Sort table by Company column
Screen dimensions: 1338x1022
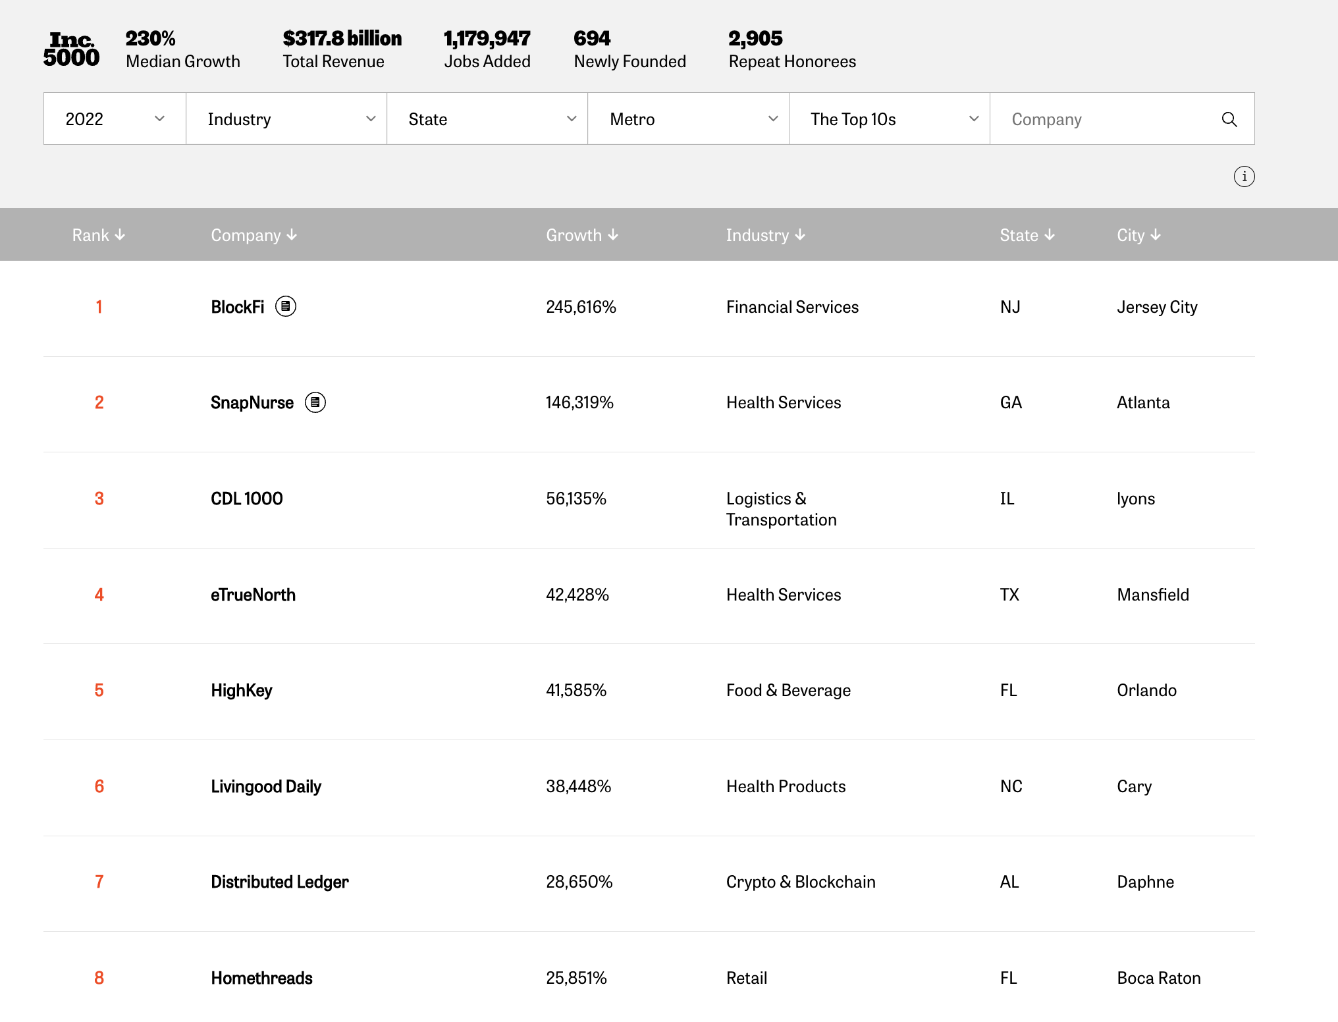(x=254, y=235)
